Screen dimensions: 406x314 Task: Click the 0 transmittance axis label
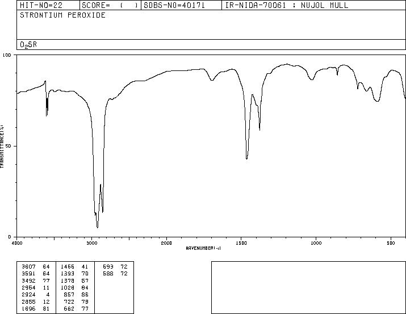pyautogui.click(x=10, y=237)
